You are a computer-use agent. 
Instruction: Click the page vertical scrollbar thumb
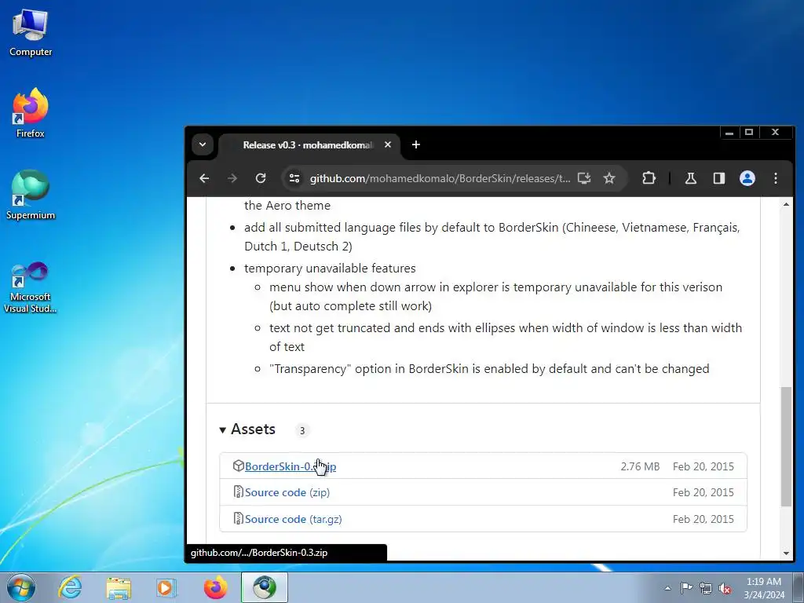pyautogui.click(x=786, y=447)
